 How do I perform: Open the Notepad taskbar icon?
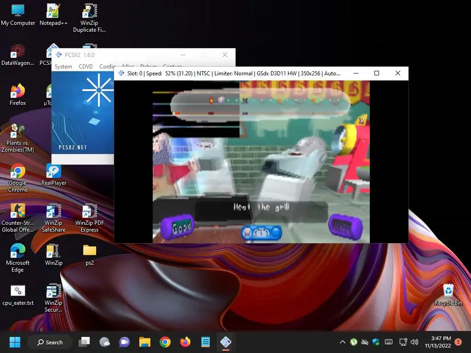pyautogui.click(x=206, y=342)
